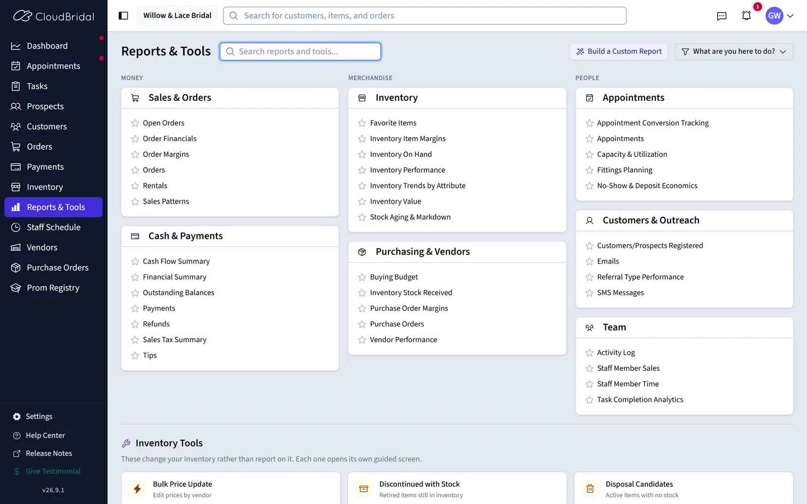Click the Dashboard chart icon in sidebar
Image resolution: width=807 pixels, height=504 pixels.
pyautogui.click(x=16, y=46)
